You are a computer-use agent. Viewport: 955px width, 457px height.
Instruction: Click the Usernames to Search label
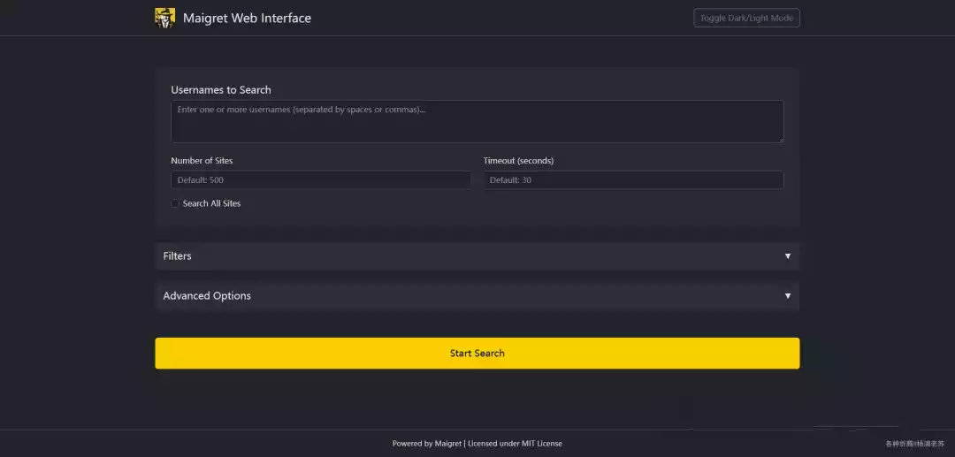tap(220, 90)
